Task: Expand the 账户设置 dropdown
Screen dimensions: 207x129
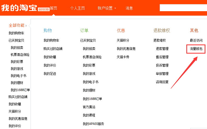Action: pos(107,8)
